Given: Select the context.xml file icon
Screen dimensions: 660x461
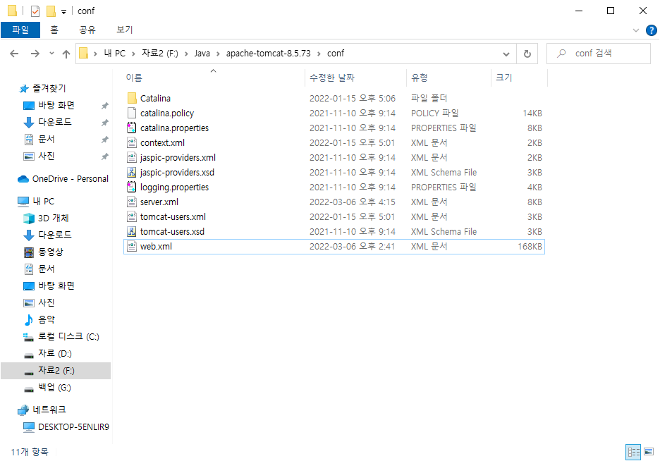Looking at the screenshot, I should click(132, 142).
